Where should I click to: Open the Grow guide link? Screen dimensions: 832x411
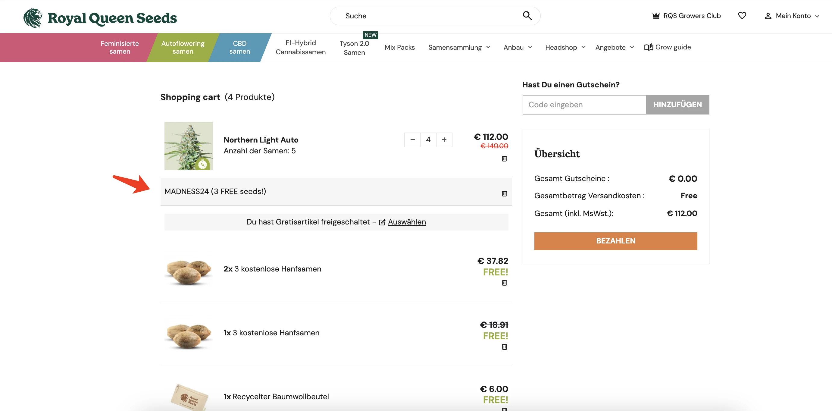click(668, 47)
